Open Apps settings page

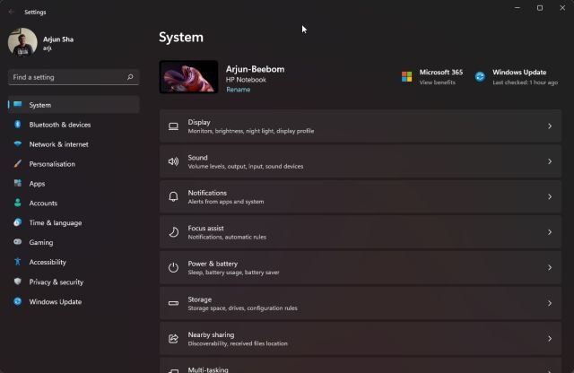74,184
